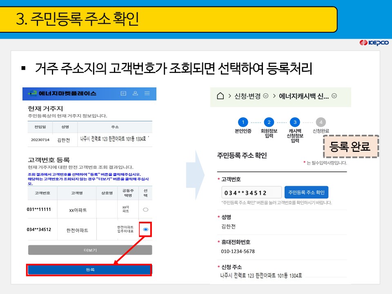Viewport: 392px width, 294px height.
Task: Open the hamburger menu in the app header
Action: (147, 93)
